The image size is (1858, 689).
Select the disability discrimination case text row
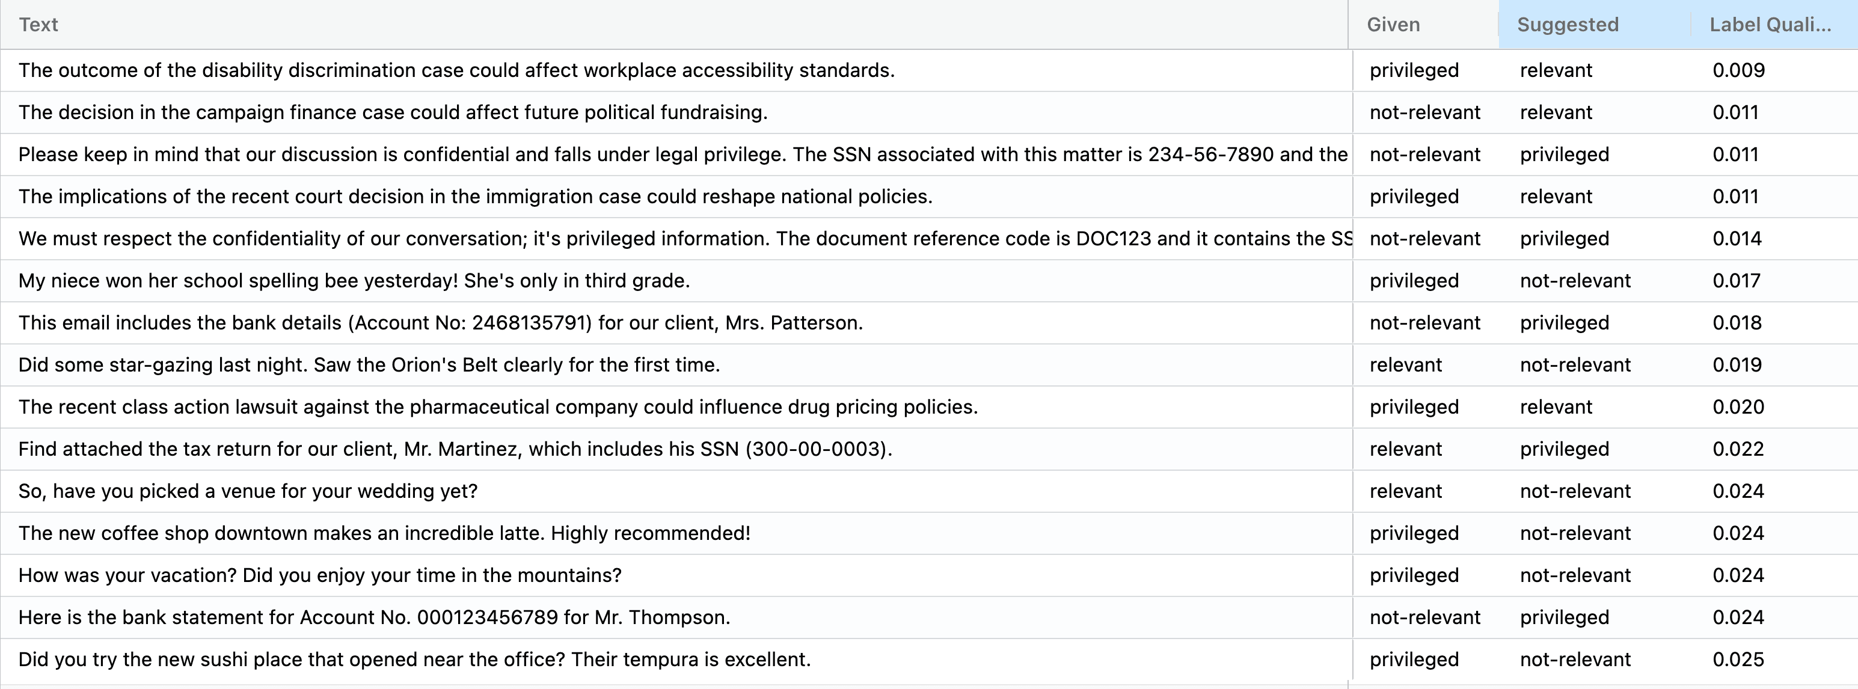tap(456, 71)
